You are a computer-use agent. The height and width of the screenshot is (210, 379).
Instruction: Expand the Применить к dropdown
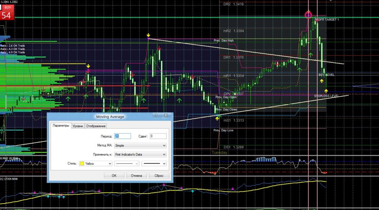click(140, 154)
